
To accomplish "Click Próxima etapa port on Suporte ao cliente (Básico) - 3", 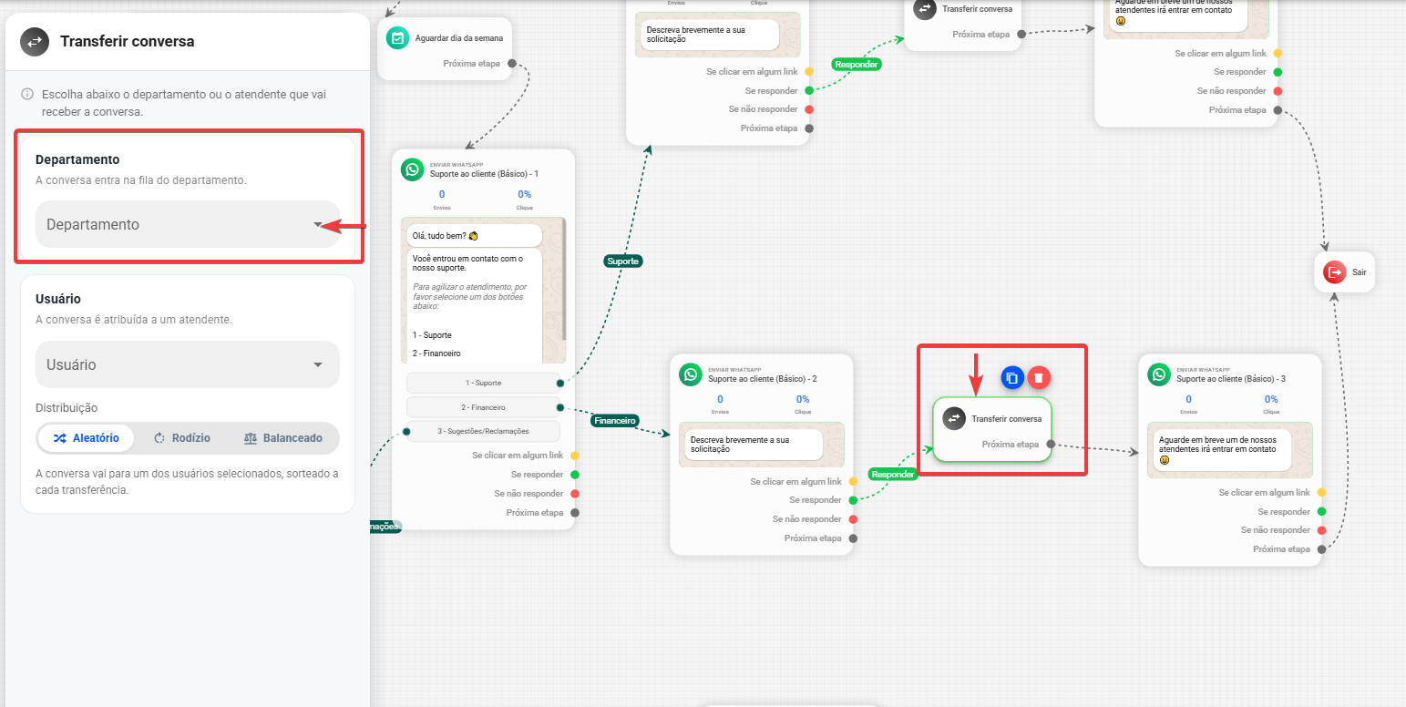I will tap(1321, 549).
